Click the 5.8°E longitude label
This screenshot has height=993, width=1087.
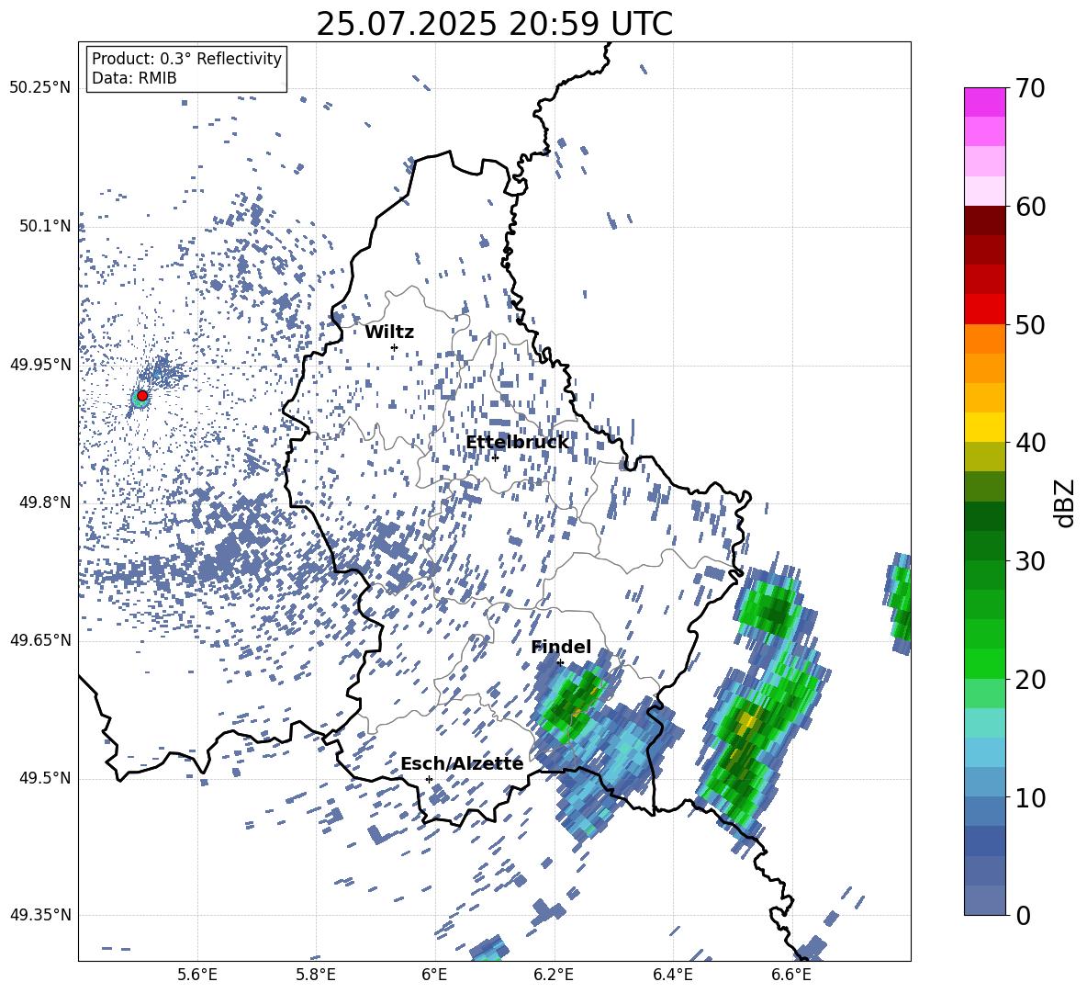coord(316,975)
